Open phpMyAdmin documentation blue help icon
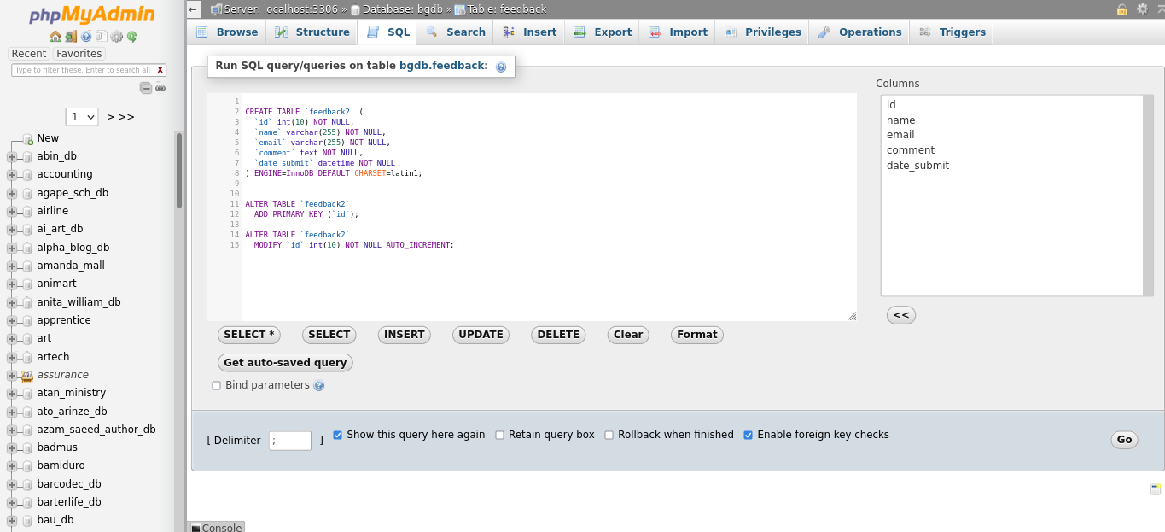 [86, 37]
